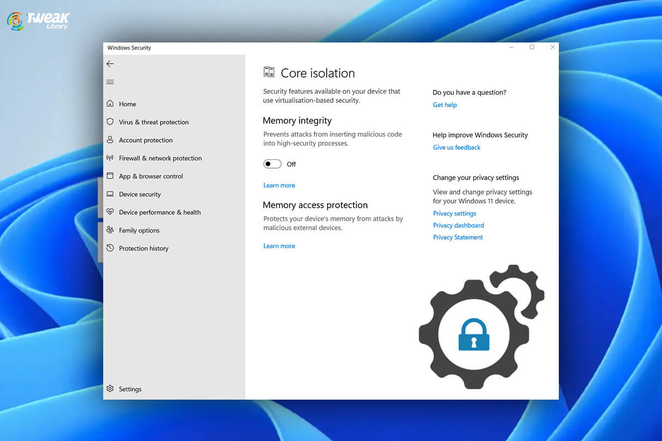The image size is (662, 441).
Task: View Protection history clock icon
Action: point(111,248)
